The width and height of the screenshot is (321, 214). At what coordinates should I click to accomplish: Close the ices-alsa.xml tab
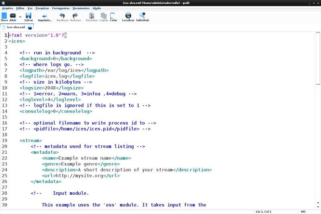click(30, 28)
